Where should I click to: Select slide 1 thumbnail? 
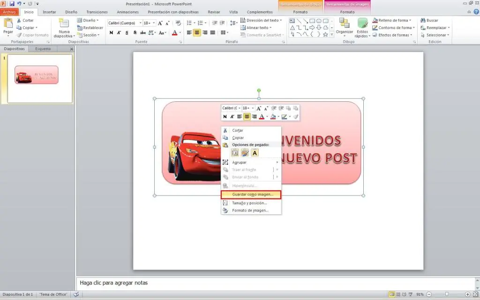[x=40, y=79]
